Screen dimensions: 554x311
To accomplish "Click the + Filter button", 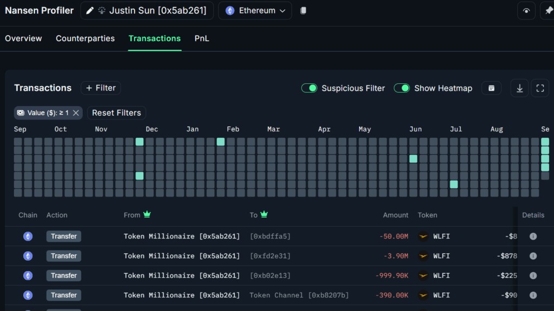I will (x=101, y=88).
